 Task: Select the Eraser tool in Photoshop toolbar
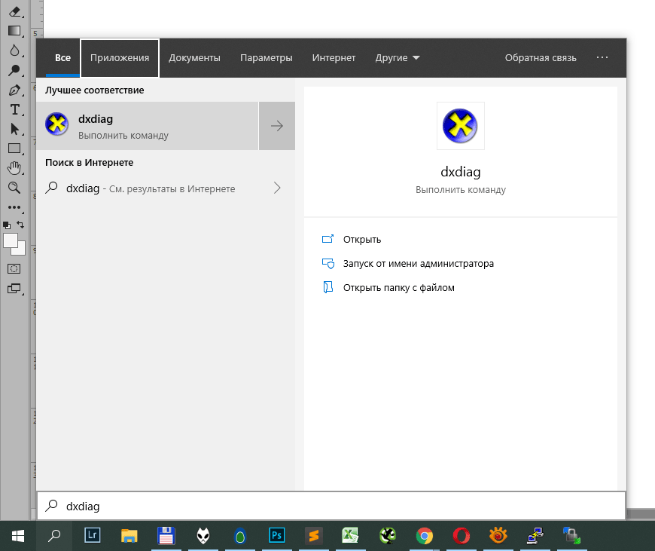click(14, 11)
